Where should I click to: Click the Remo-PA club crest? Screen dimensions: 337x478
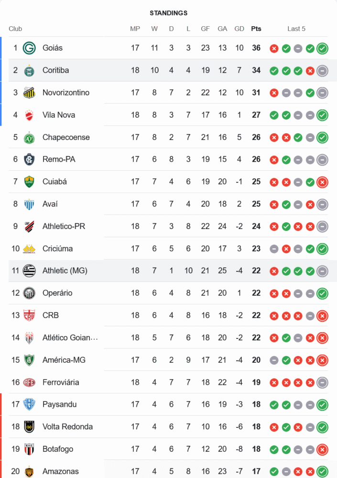[x=30, y=160]
